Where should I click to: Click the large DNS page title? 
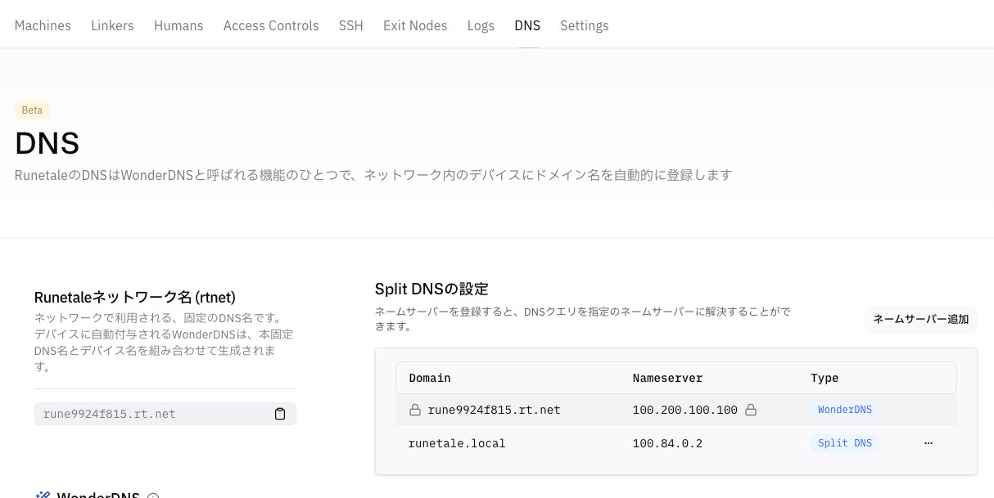[x=47, y=143]
